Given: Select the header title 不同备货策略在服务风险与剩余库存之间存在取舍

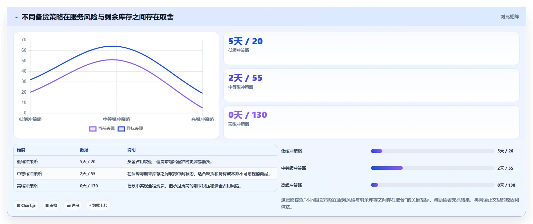Looking at the screenshot, I should point(97,17).
